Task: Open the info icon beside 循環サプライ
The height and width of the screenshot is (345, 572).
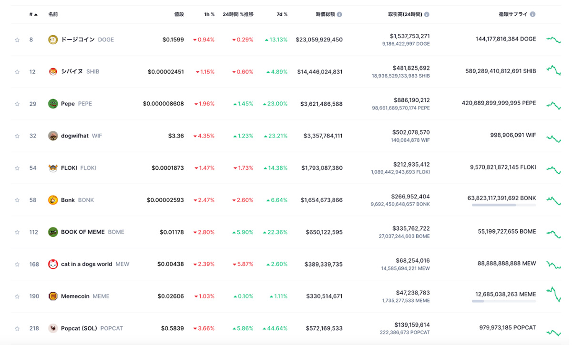Action: (x=532, y=14)
